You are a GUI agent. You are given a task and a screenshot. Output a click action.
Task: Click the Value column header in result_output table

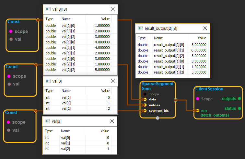point(202,38)
